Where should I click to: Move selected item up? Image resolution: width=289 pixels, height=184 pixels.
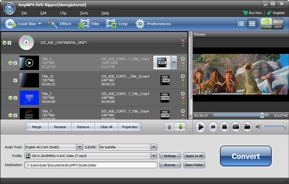coord(169,127)
